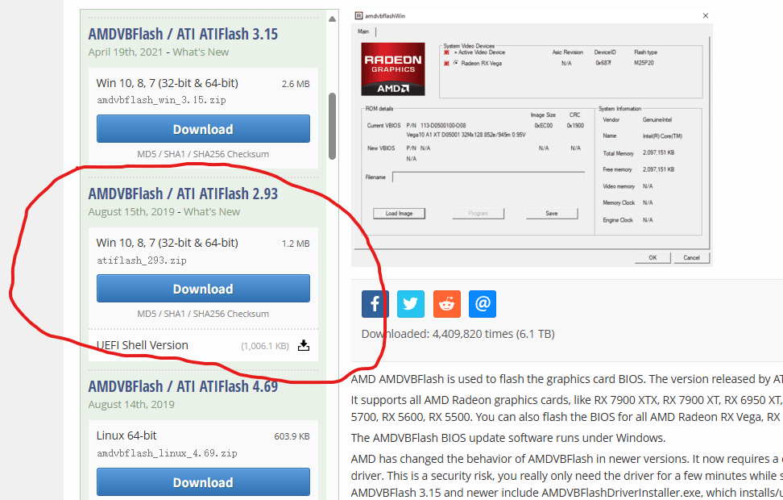This screenshot has width=783, height=500.
Task: Click the Save button in amdvbflashWin
Action: pyautogui.click(x=552, y=214)
